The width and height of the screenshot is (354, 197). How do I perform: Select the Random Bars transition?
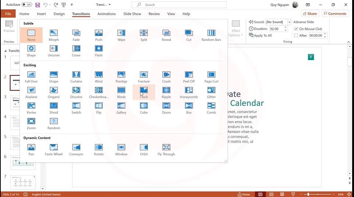point(211,35)
